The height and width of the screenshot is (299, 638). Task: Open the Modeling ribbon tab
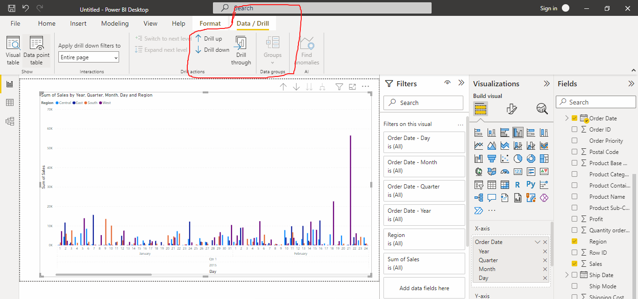[x=115, y=23]
